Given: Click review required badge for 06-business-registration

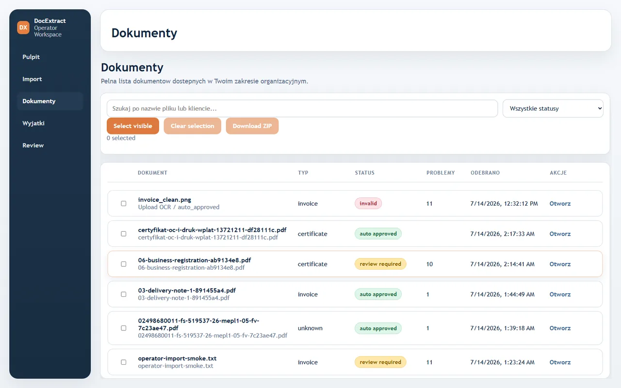Looking at the screenshot, I should [380, 264].
